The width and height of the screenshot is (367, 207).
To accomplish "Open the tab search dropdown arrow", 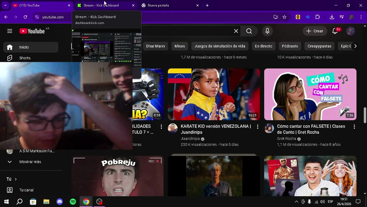I will (x=5, y=5).
